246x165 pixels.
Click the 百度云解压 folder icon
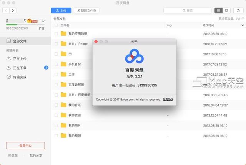[63, 85]
